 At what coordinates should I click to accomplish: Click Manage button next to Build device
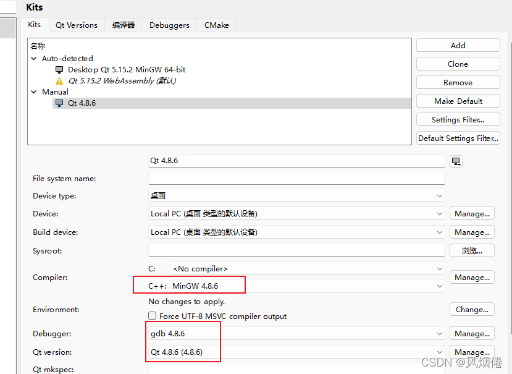(472, 232)
